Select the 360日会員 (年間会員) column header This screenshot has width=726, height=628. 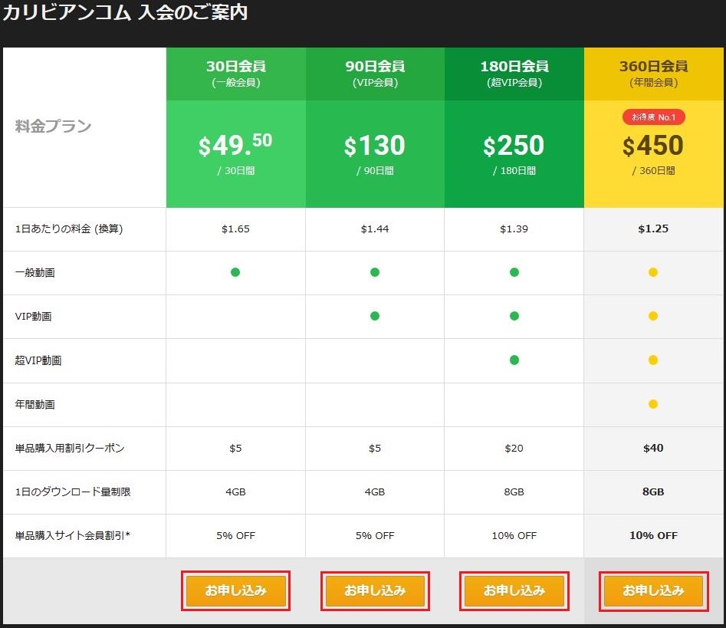pyautogui.click(x=653, y=74)
